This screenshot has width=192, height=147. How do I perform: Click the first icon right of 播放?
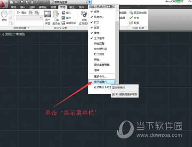click(x=31, y=13)
